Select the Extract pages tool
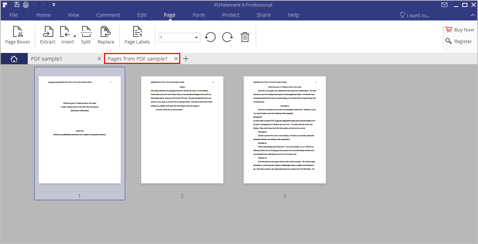Viewport: 478px width, 244px height. coord(47,35)
